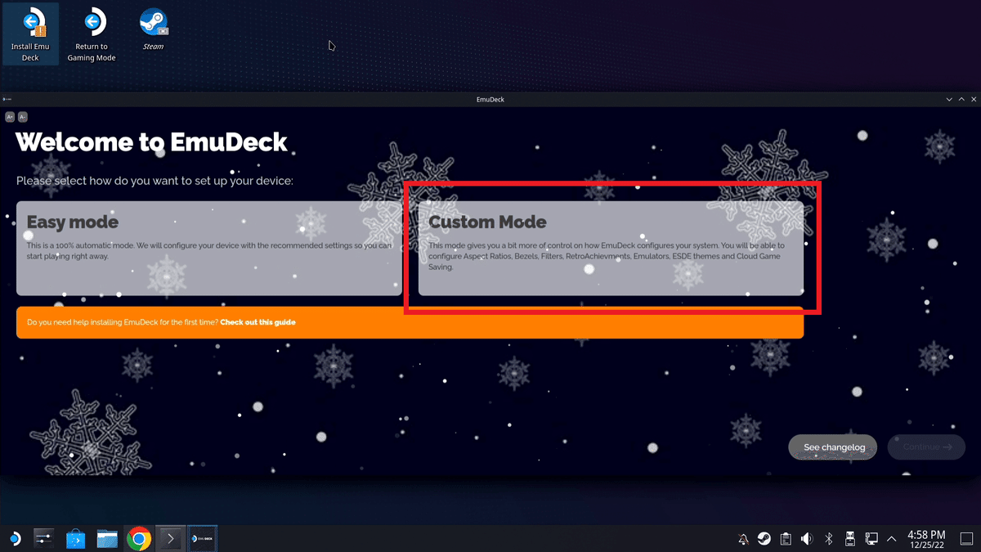Switch to the EmuDeck taskbar entry
Screen dimensions: 981x552
202,539
